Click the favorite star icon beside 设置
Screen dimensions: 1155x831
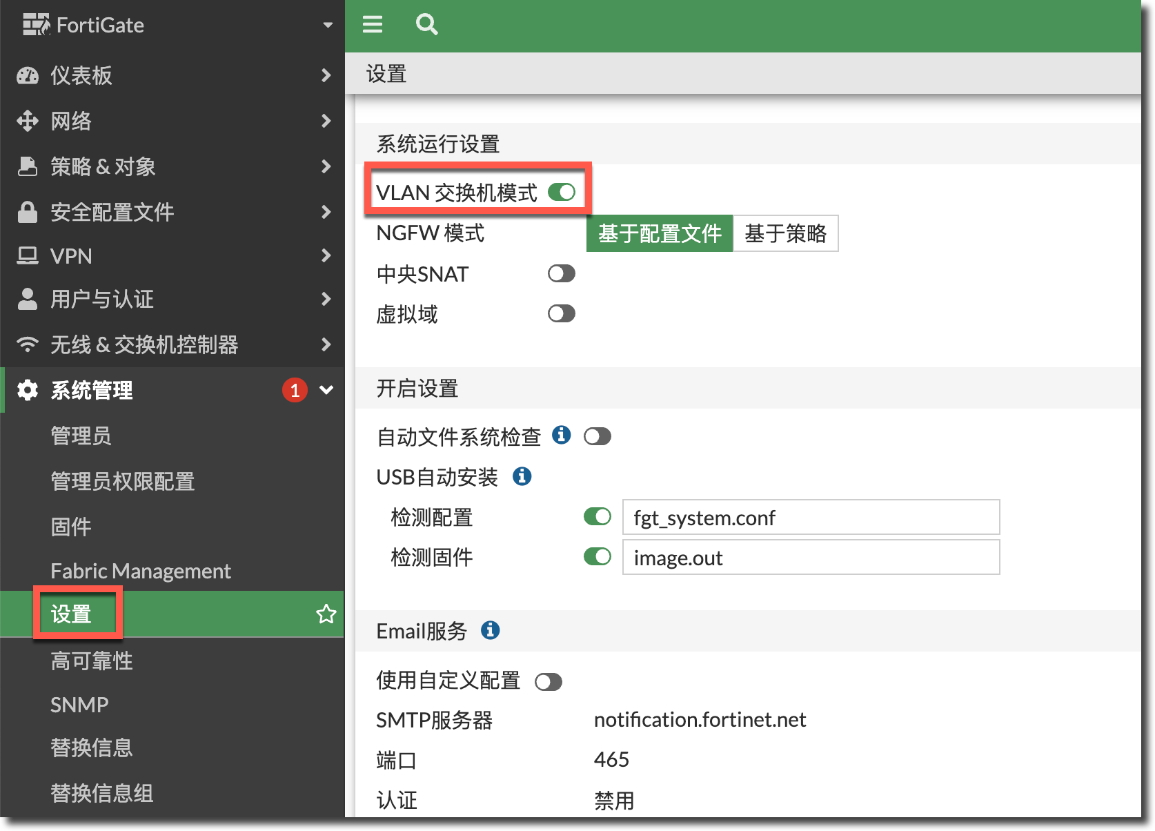coord(326,614)
